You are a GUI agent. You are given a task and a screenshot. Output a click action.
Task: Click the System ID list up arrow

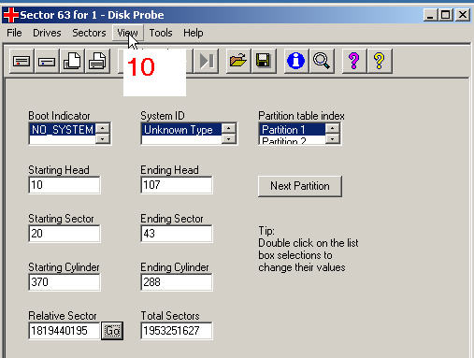pyautogui.click(x=229, y=128)
